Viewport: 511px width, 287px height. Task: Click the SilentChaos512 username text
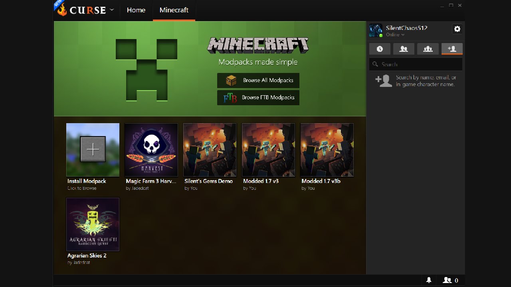406,28
